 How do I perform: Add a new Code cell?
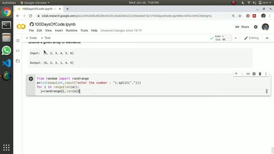31,38
